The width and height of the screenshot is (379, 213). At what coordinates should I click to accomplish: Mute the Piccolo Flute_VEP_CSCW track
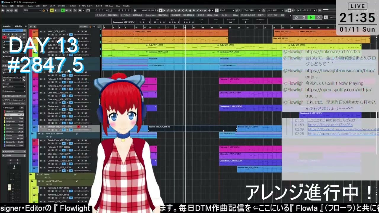[41, 140]
